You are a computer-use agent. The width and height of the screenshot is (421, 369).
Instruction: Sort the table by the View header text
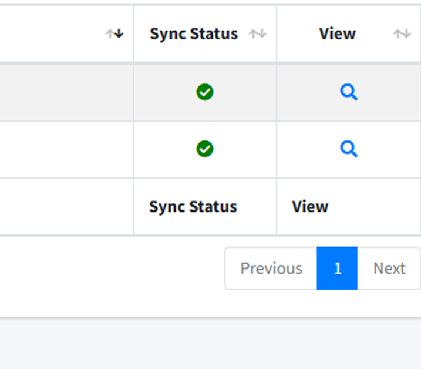(337, 34)
